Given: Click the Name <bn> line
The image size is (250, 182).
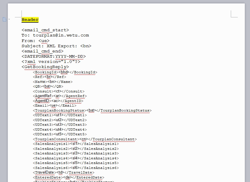Looking at the screenshot, I should click(53, 82).
